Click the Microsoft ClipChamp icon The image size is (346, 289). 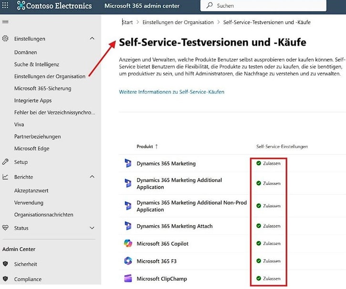coord(128,278)
